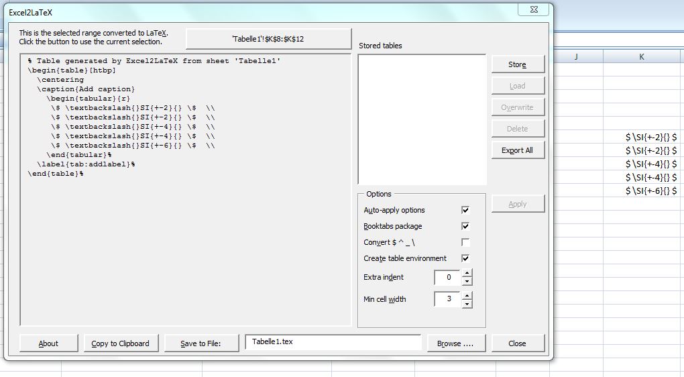Click the Browse .... button
The width and height of the screenshot is (684, 377).
coord(456,343)
